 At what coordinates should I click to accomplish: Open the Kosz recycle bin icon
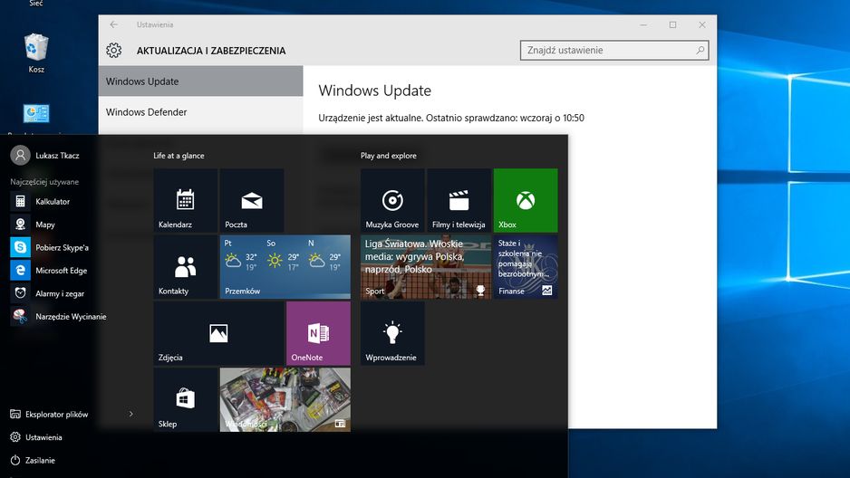point(36,53)
